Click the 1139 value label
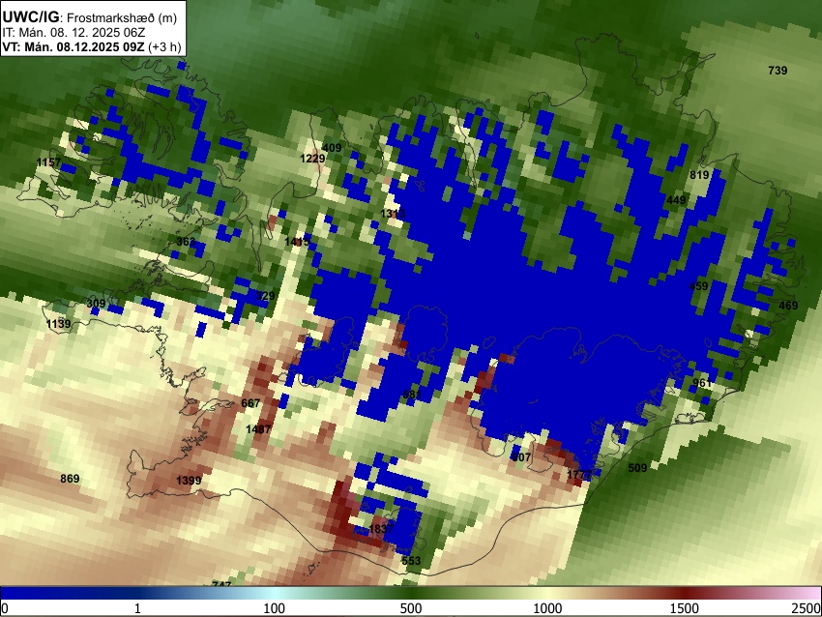Image resolution: width=822 pixels, height=617 pixels. [x=58, y=324]
